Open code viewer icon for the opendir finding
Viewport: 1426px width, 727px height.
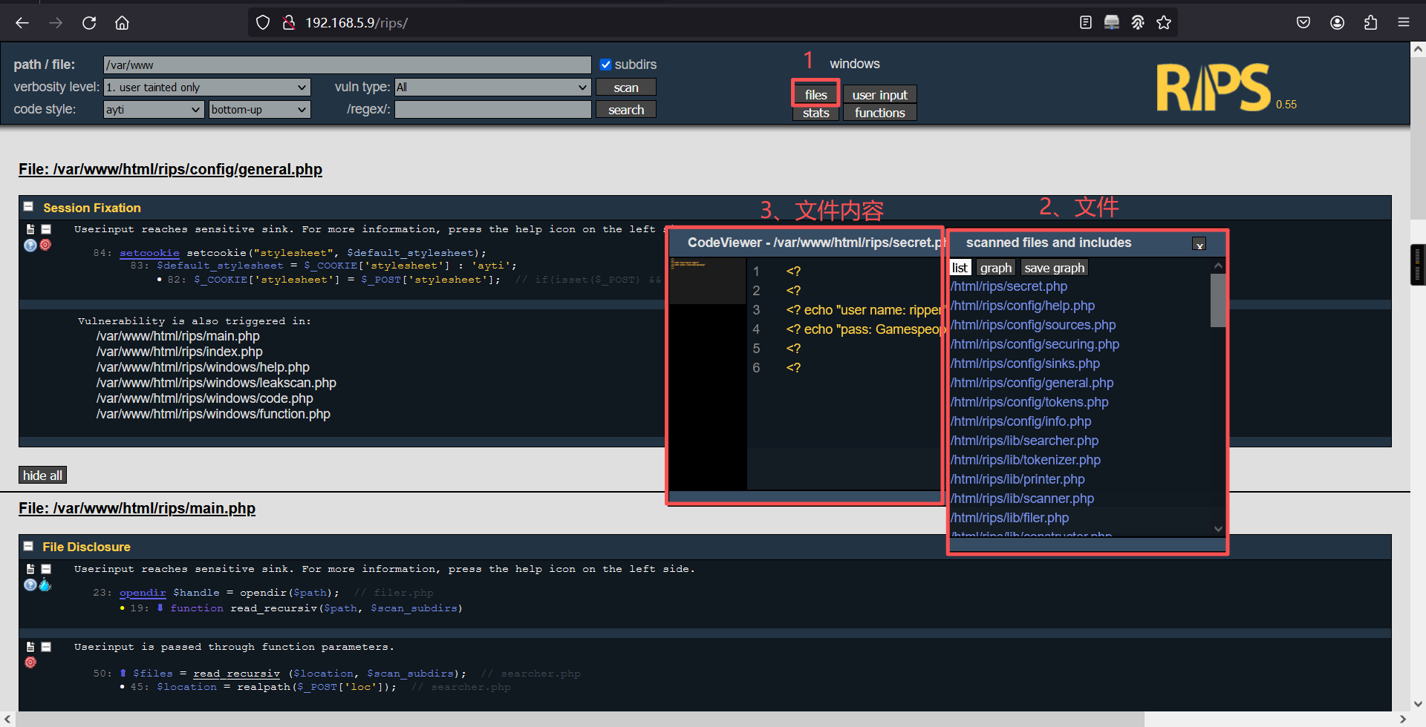click(30, 569)
